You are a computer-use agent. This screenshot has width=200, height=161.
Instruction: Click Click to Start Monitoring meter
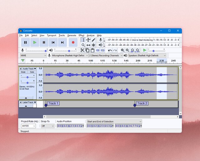click(x=142, y=40)
